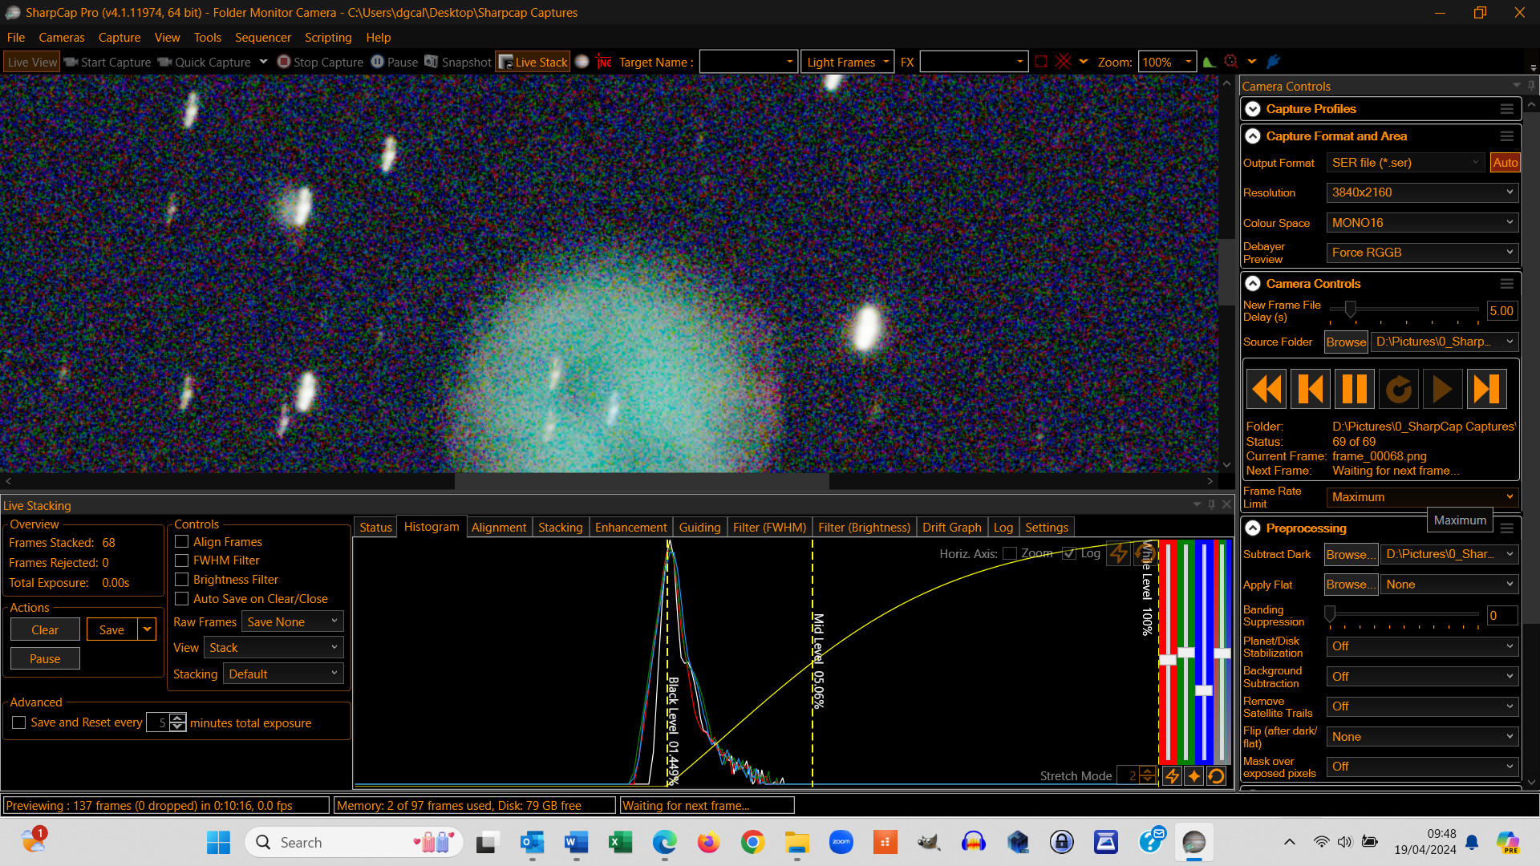Enable Align Frames checkbox

pos(182,542)
